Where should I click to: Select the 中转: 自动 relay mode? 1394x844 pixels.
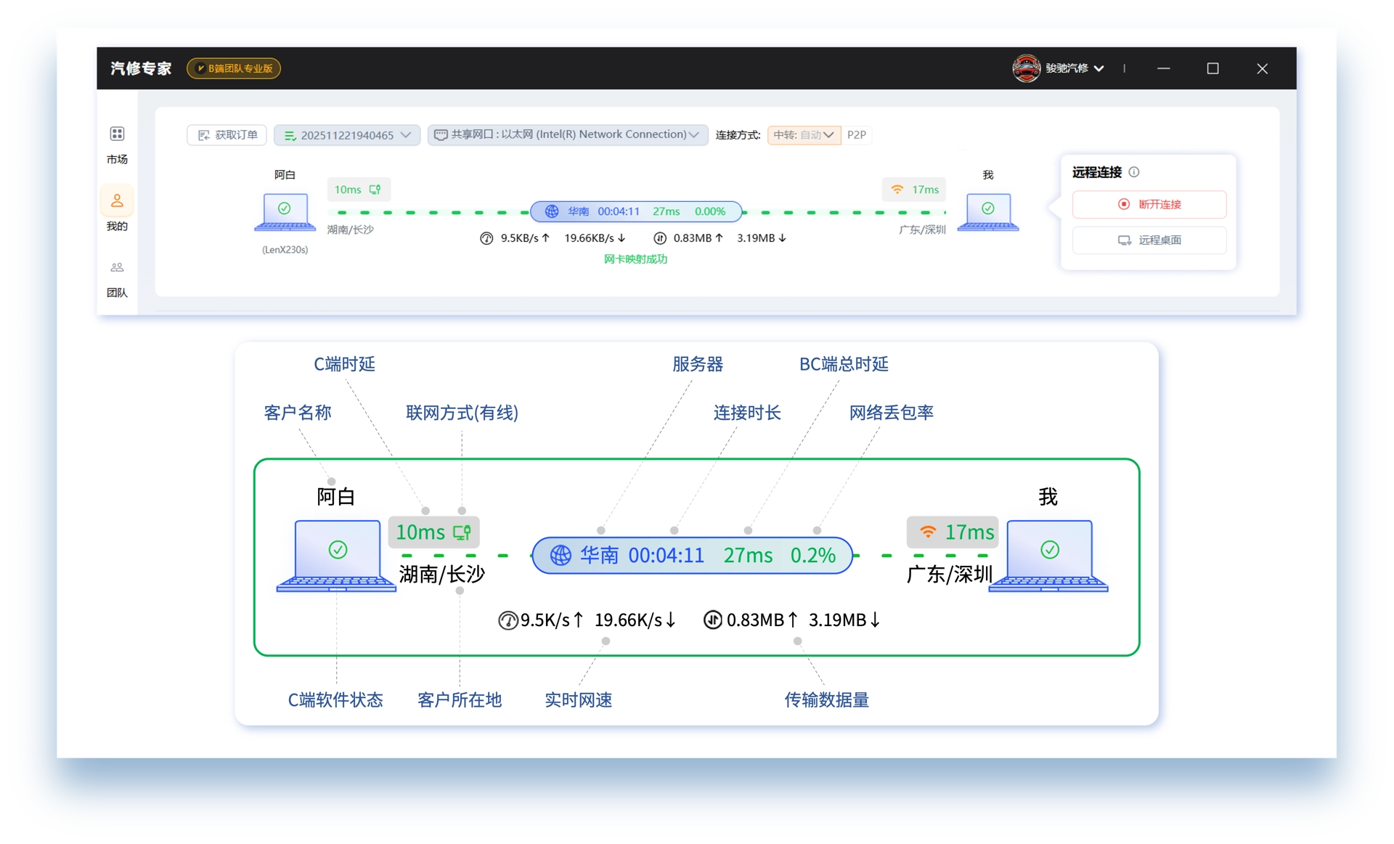click(803, 135)
